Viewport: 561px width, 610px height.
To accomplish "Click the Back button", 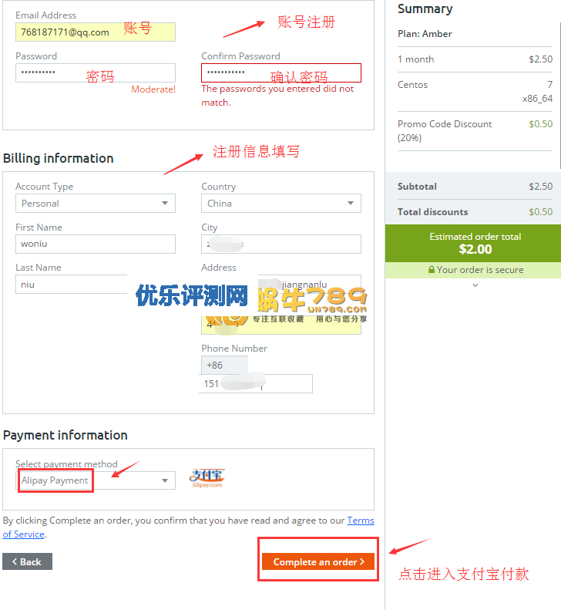I will click(27, 561).
